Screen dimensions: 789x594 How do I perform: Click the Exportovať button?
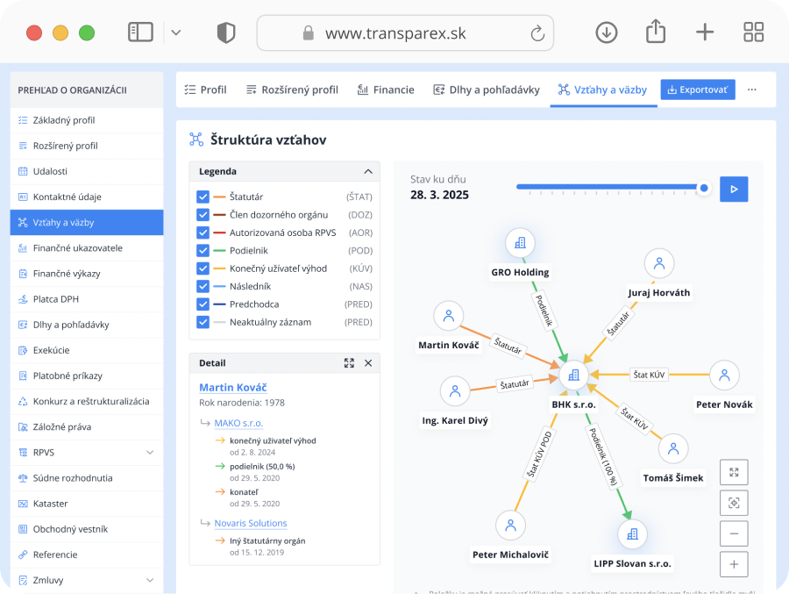point(698,89)
